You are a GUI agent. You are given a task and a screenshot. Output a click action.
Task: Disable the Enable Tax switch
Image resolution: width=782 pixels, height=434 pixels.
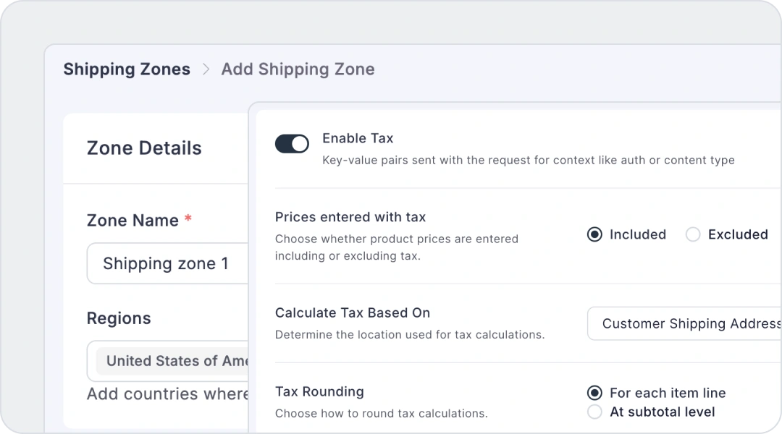[292, 144]
